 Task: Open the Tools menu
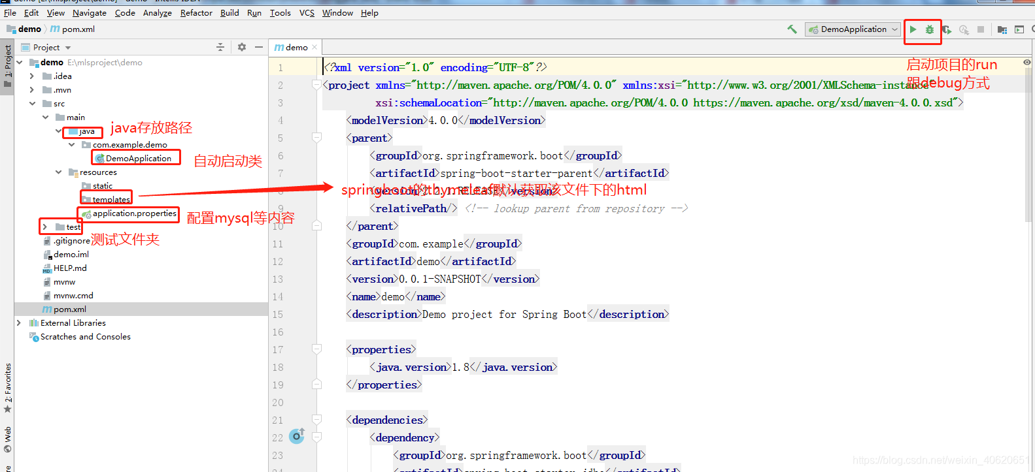[x=280, y=12]
